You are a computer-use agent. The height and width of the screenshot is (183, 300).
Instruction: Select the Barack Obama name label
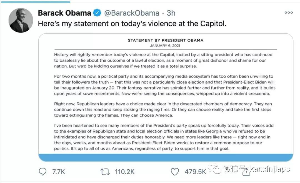pos(64,13)
